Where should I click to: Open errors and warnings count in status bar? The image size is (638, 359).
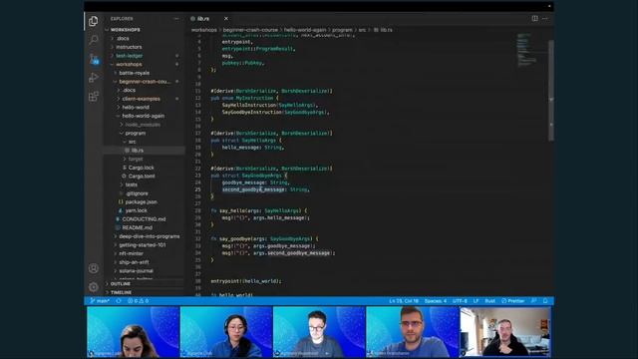(138, 301)
